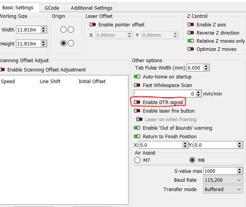Enable laser fire button toggle
Screen dimensions: 246x207
[x=137, y=111]
